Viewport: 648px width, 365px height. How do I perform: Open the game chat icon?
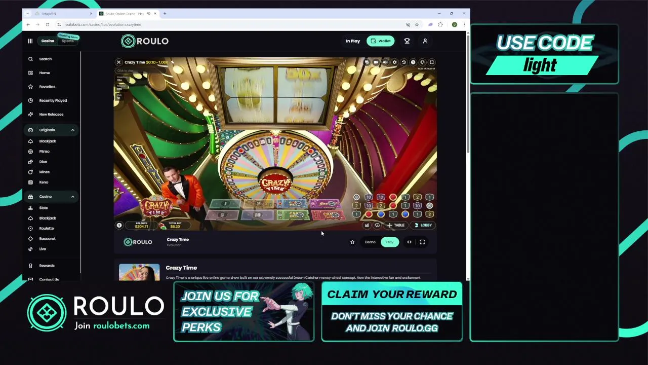tap(367, 62)
